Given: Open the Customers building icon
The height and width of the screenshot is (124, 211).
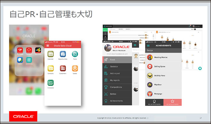Looking at the screenshot, I should [63, 69].
